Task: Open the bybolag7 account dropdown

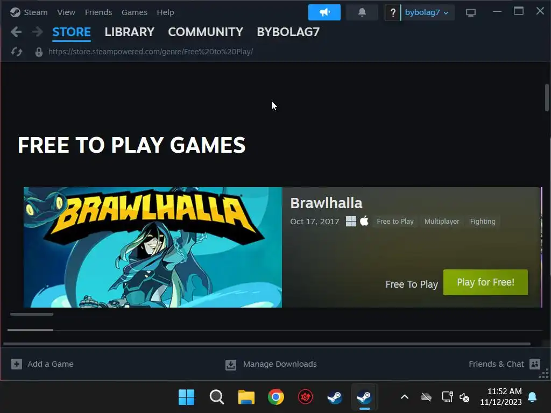Action: [427, 13]
